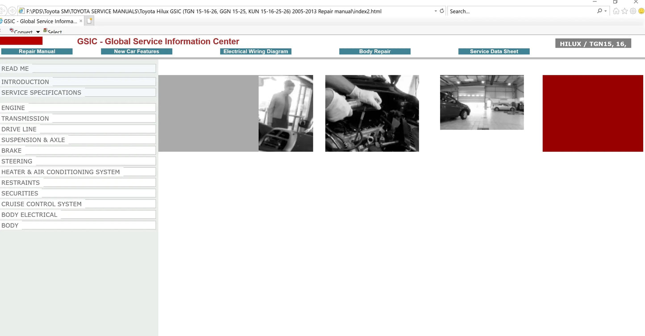Click the engine repair photo thumbnail
The width and height of the screenshot is (645, 336).
coord(372,113)
